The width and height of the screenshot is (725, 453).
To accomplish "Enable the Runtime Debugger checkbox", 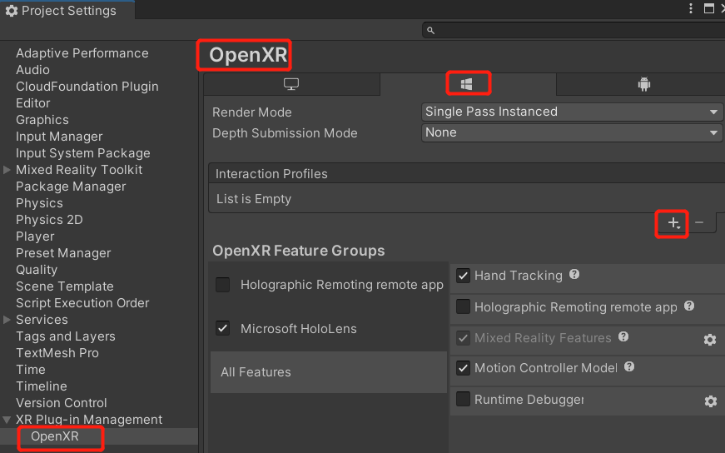I will pyautogui.click(x=464, y=400).
